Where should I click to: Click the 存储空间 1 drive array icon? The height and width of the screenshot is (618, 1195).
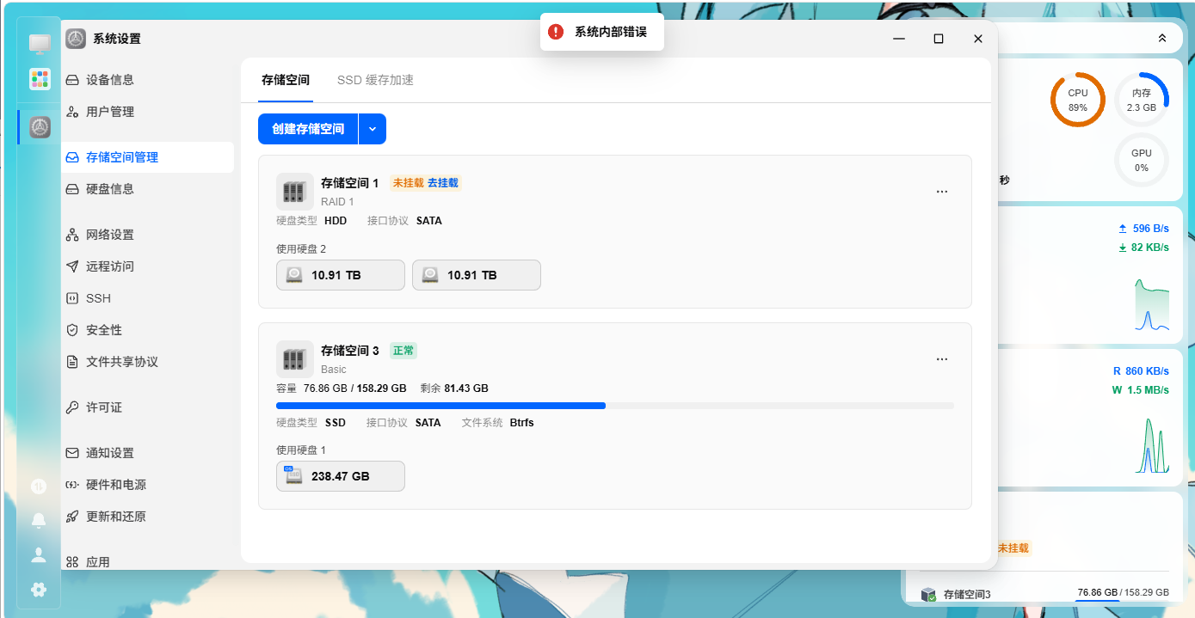coord(295,191)
